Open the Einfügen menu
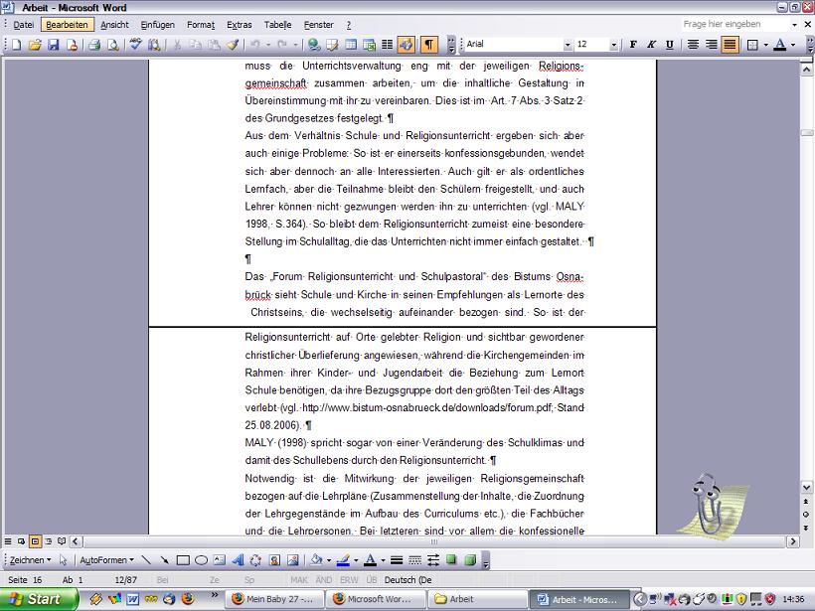815x611 pixels. point(158,24)
